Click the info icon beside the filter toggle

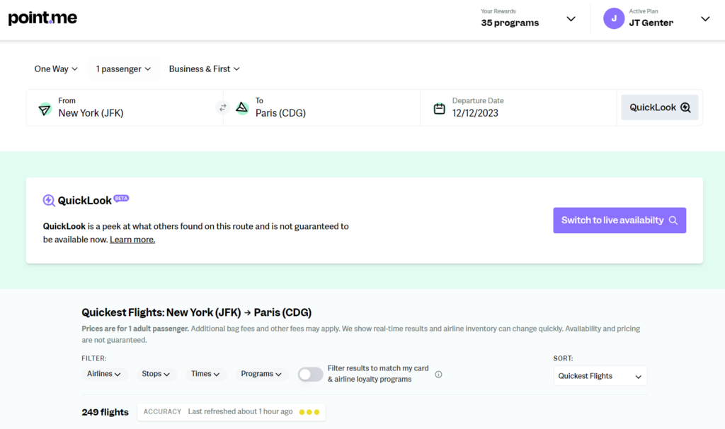click(438, 375)
